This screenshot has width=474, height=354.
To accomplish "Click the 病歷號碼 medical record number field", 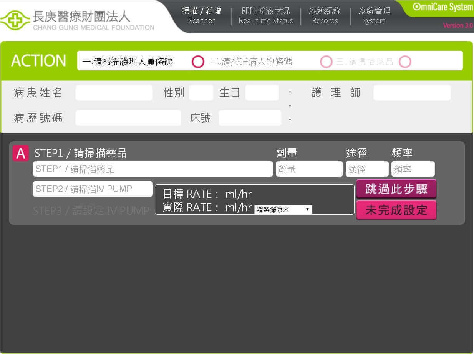I will coord(128,118).
